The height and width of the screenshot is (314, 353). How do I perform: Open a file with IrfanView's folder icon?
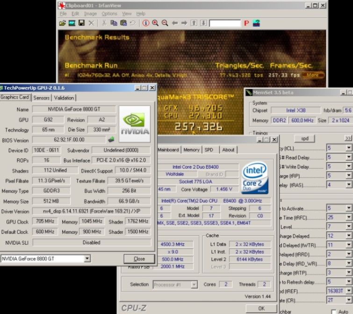(x=62, y=23)
